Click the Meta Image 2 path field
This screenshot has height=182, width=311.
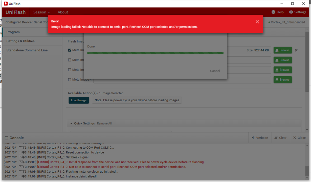tap(249, 60)
